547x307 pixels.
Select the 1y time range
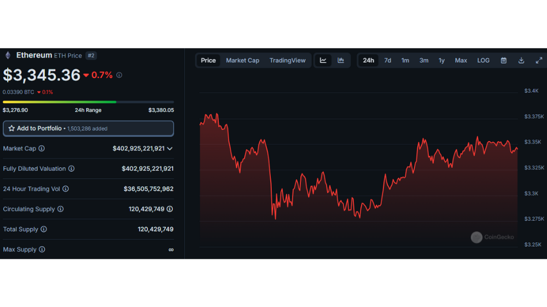pos(441,60)
